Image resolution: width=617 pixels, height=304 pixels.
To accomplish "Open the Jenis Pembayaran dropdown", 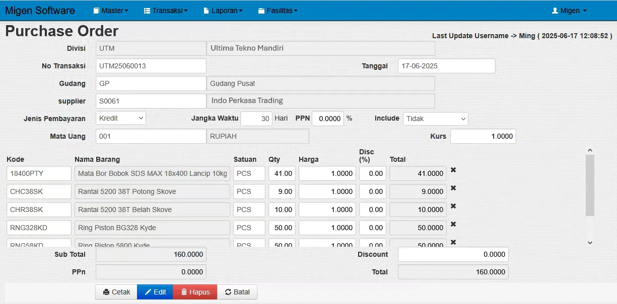I will point(121,118).
